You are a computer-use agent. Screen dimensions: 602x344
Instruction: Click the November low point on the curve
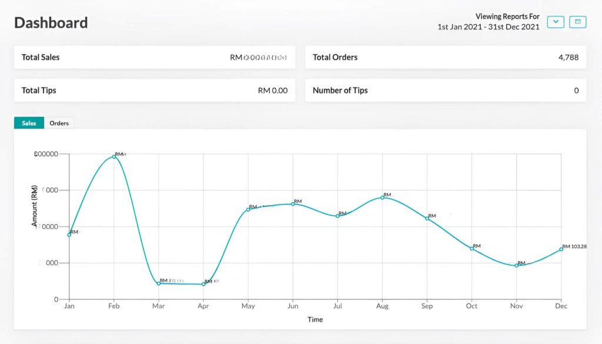[x=516, y=265]
